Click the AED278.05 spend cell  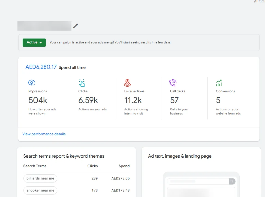point(121,178)
